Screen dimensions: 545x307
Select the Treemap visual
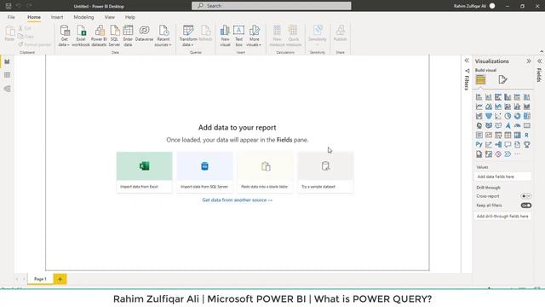(x=527, y=116)
